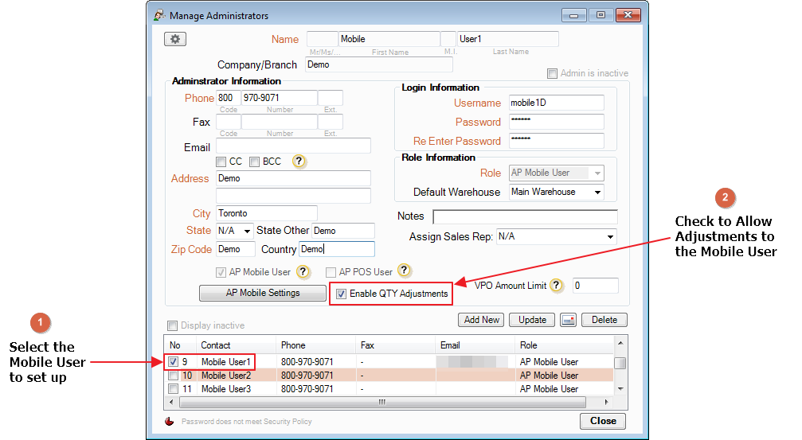The height and width of the screenshot is (440, 802).
Task: Open the Default Warehouse dropdown
Action: point(596,193)
